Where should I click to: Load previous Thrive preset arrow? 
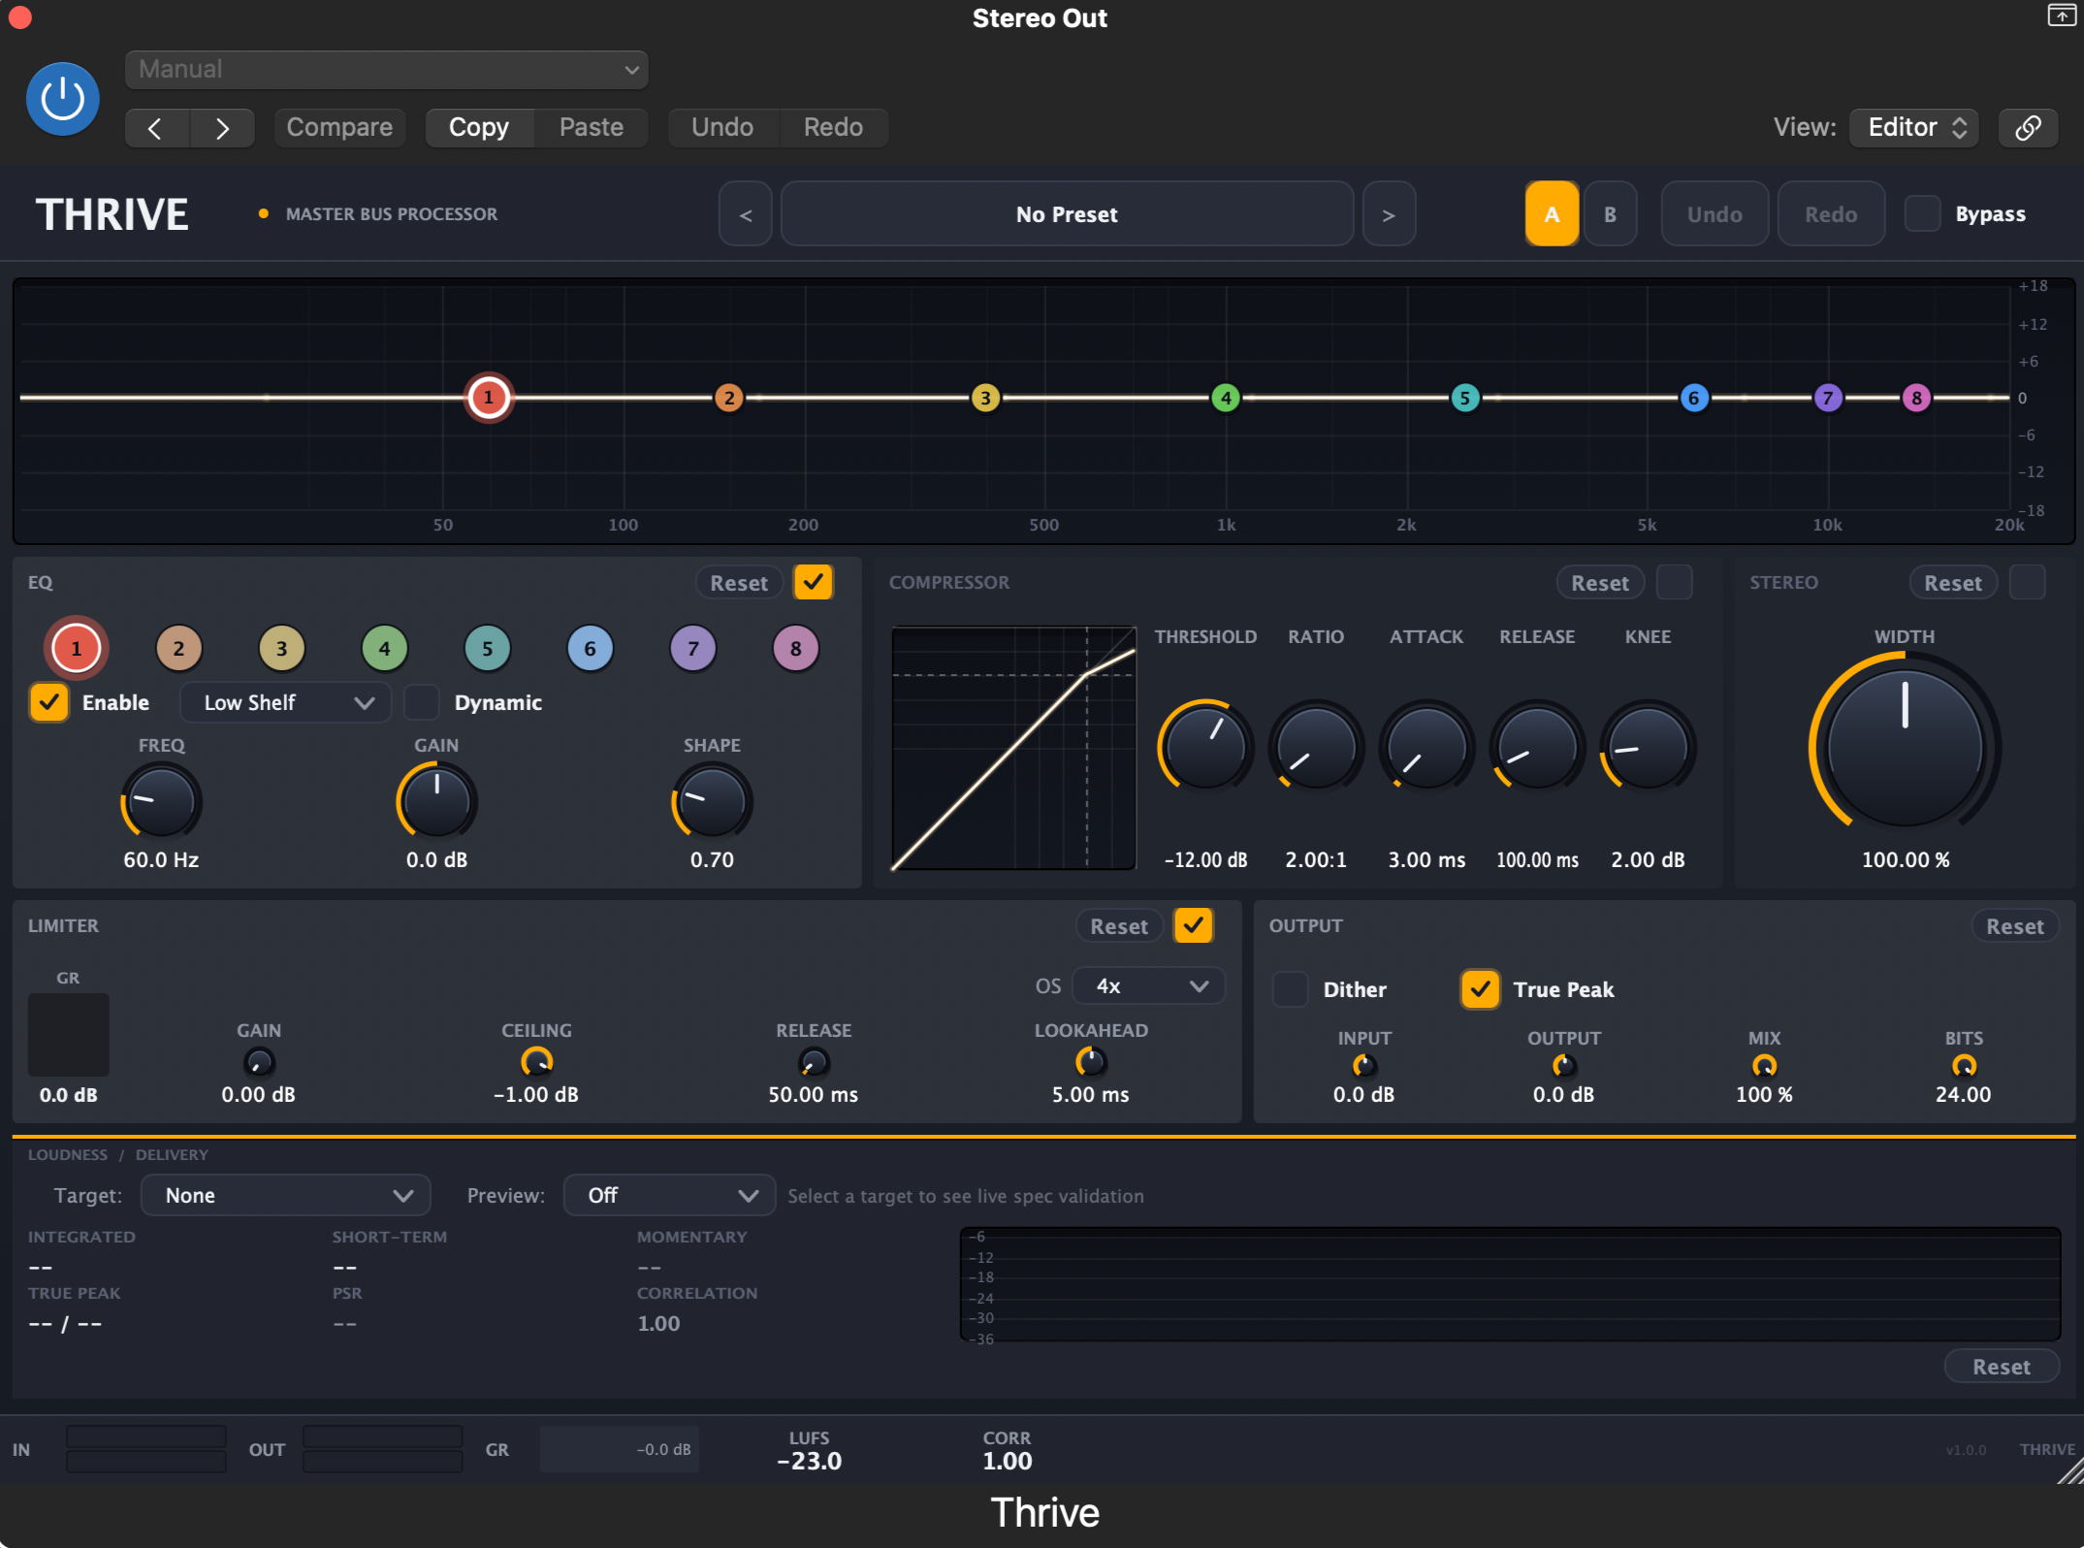coord(745,214)
